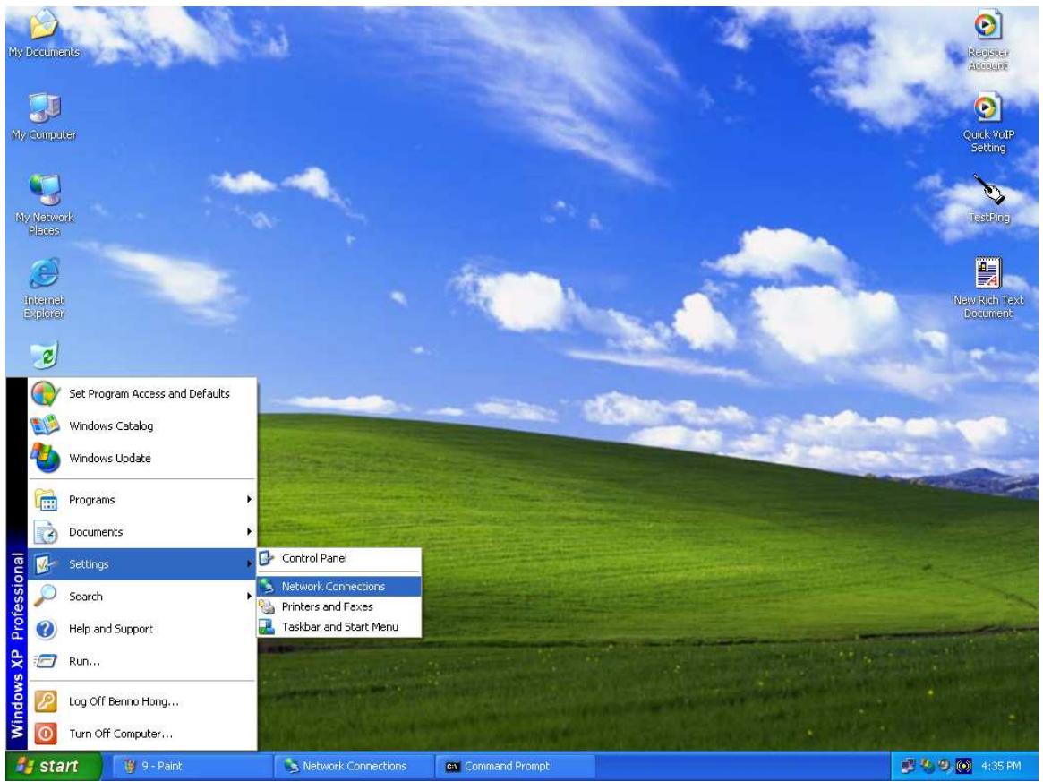Click the grey round tray icon
Screen dimensions: 1043x782
click(x=945, y=766)
